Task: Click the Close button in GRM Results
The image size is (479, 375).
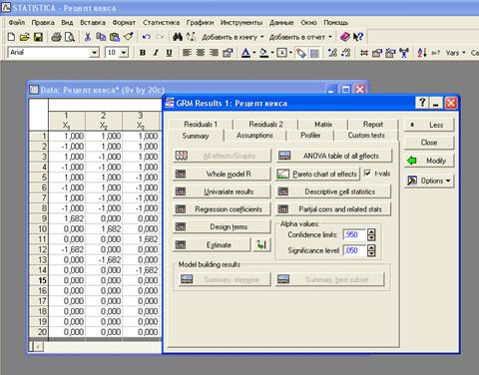Action: 429,143
